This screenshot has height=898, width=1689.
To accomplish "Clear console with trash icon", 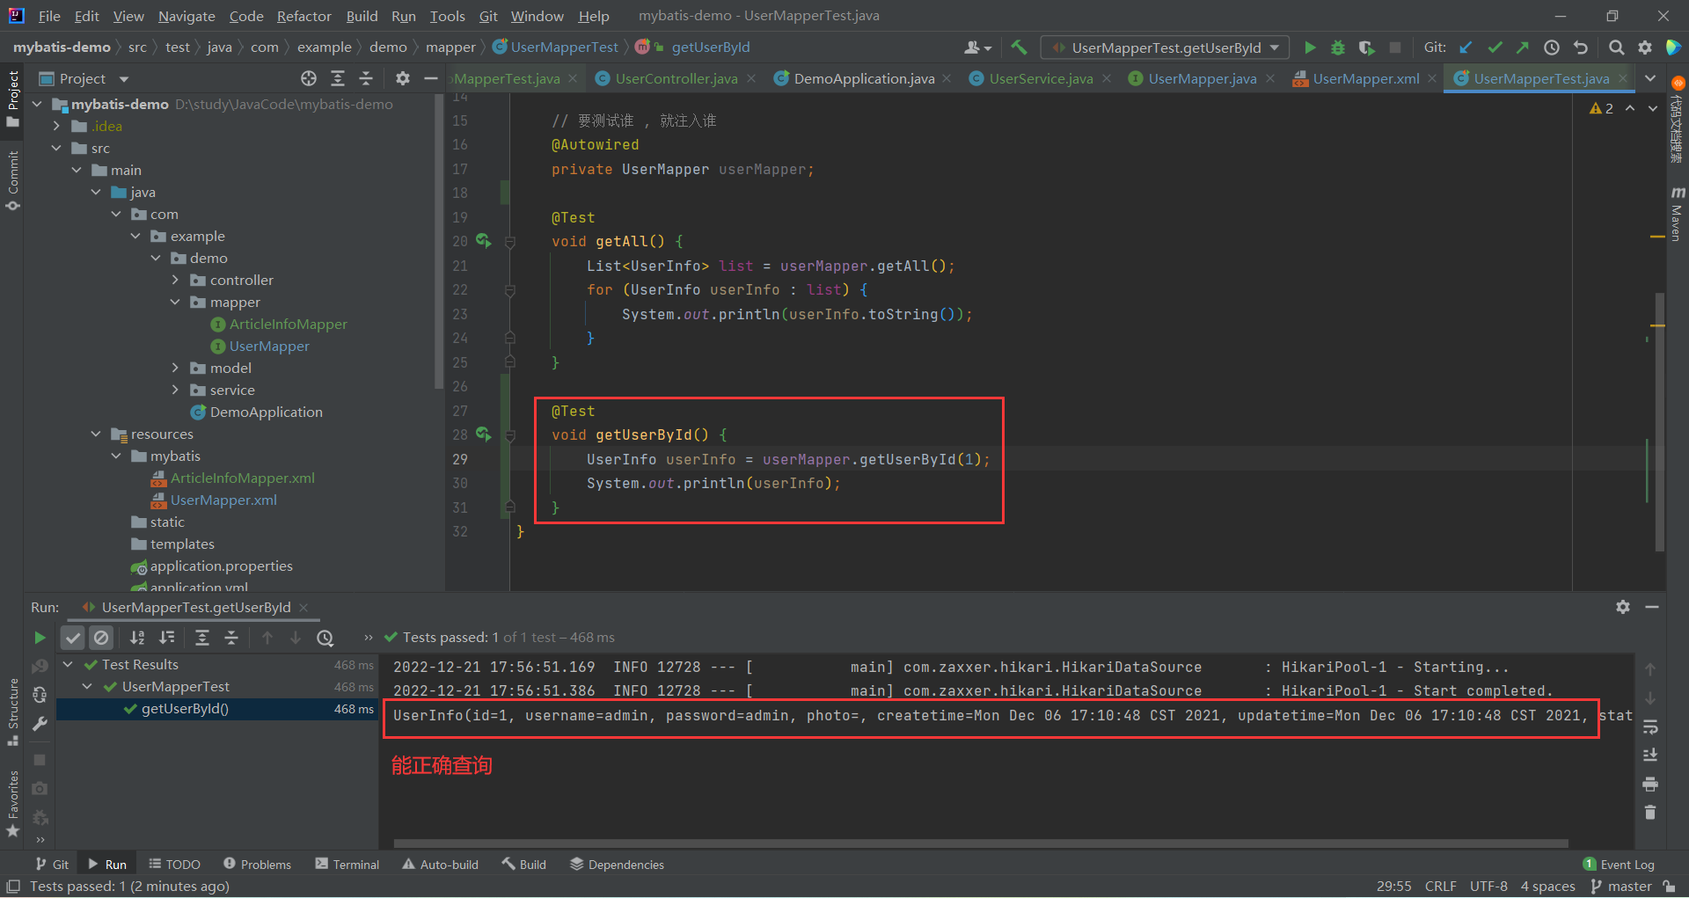I will tap(1650, 813).
